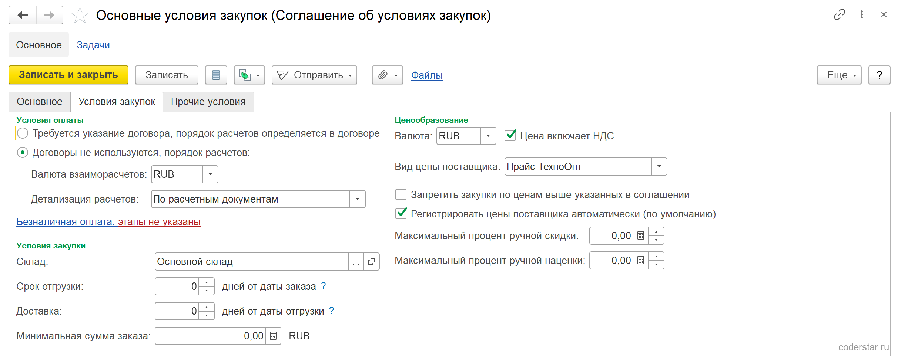
Task: Open the Основной склад record with the open icon
Action: (372, 262)
